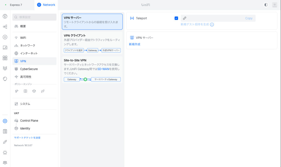Click the link chain icon in Teleport field
The width and height of the screenshot is (281, 167).
(185, 18)
